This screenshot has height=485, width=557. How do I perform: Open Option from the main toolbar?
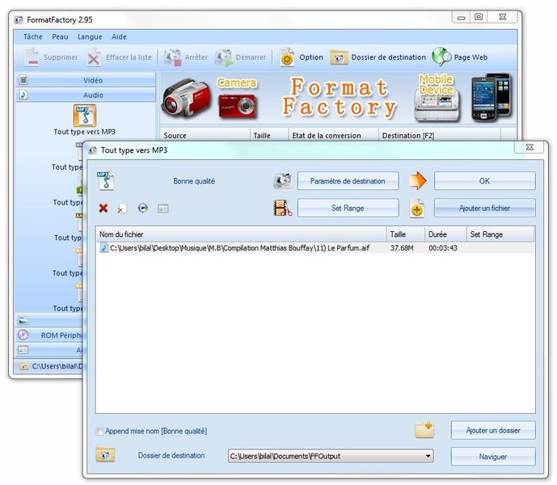(302, 57)
